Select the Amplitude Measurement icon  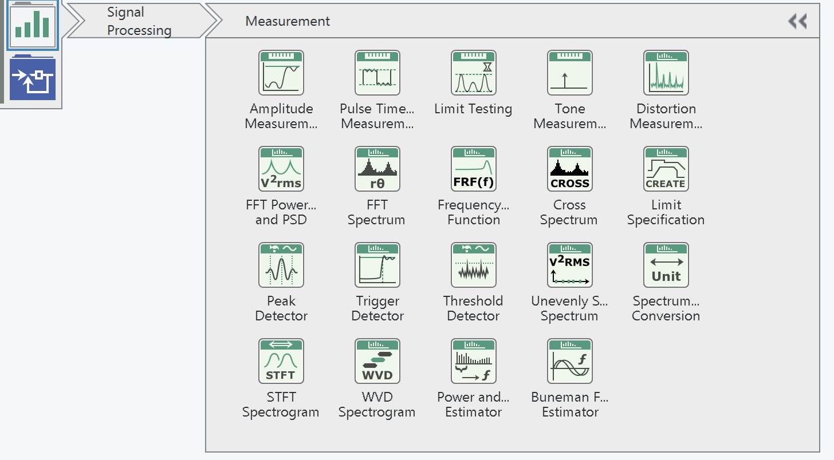(281, 73)
